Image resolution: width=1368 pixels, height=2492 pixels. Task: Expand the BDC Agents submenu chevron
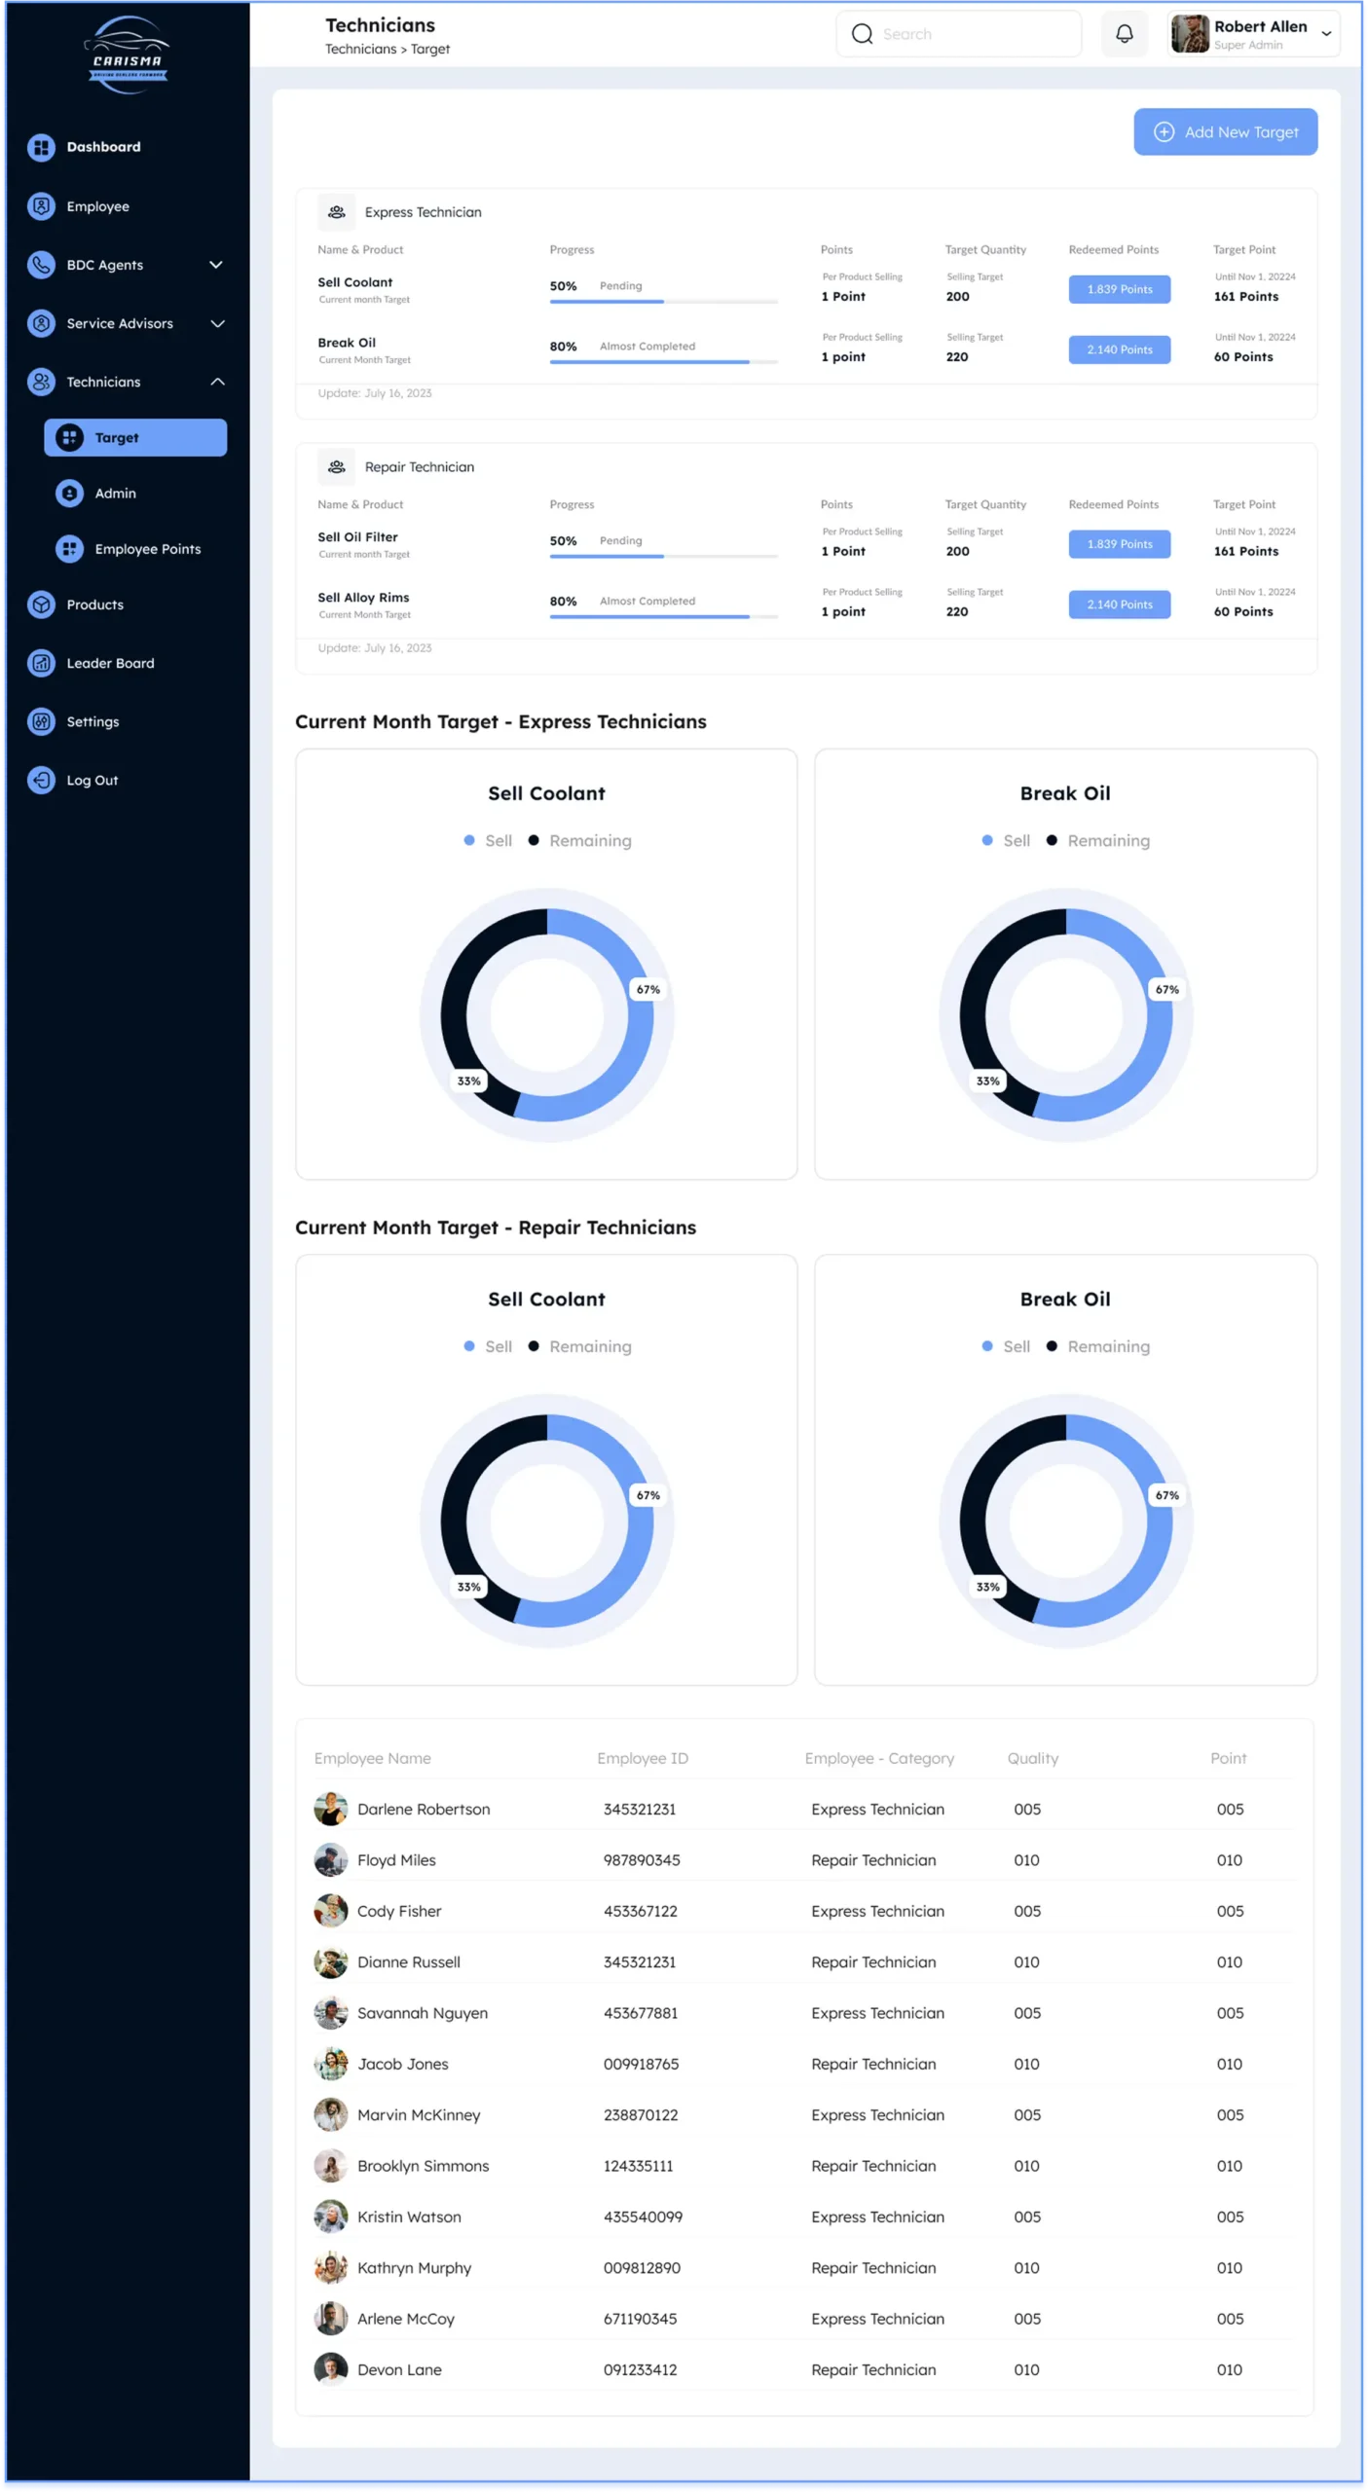[x=216, y=265]
